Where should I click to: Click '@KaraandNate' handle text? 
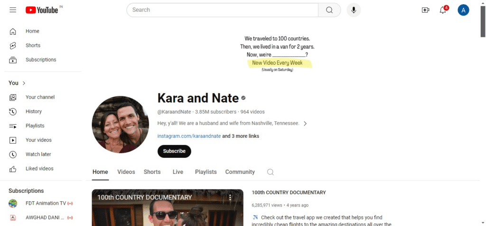coord(174,112)
